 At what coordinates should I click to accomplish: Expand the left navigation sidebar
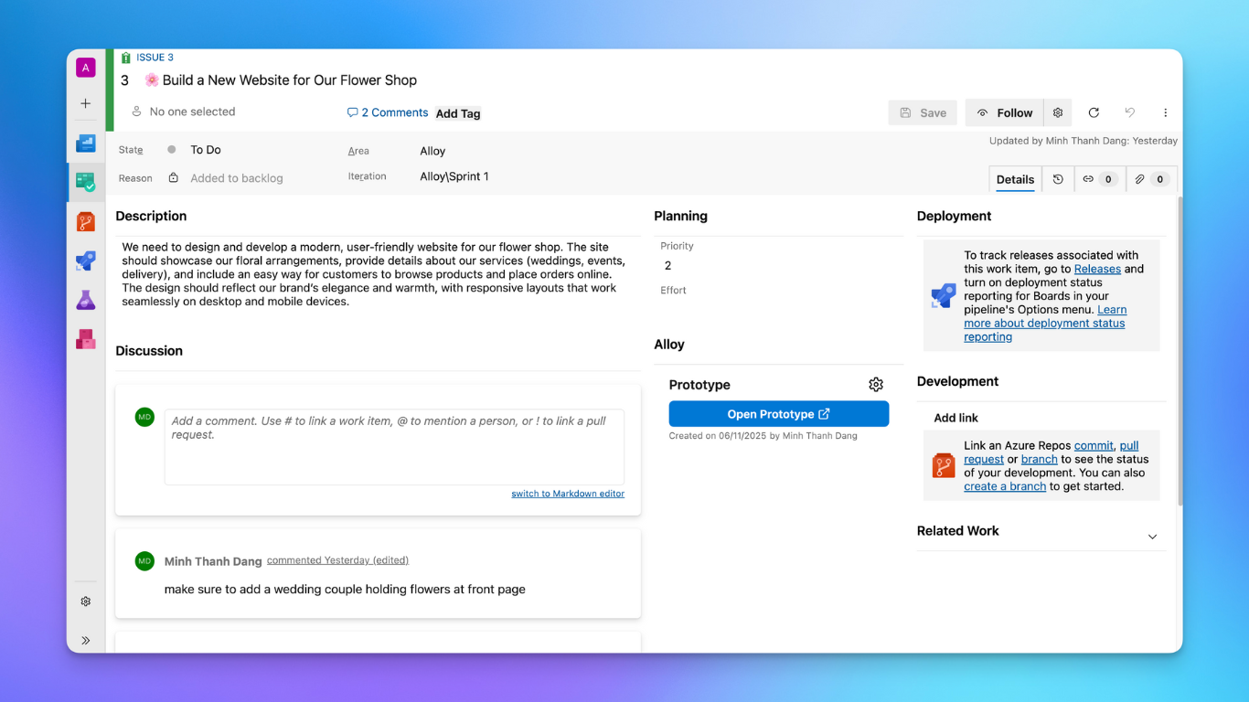(86, 641)
